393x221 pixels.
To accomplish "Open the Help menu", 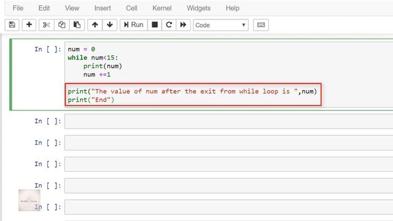I will point(232,8).
